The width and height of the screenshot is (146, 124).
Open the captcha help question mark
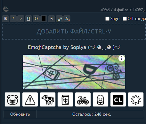tap(122, 58)
